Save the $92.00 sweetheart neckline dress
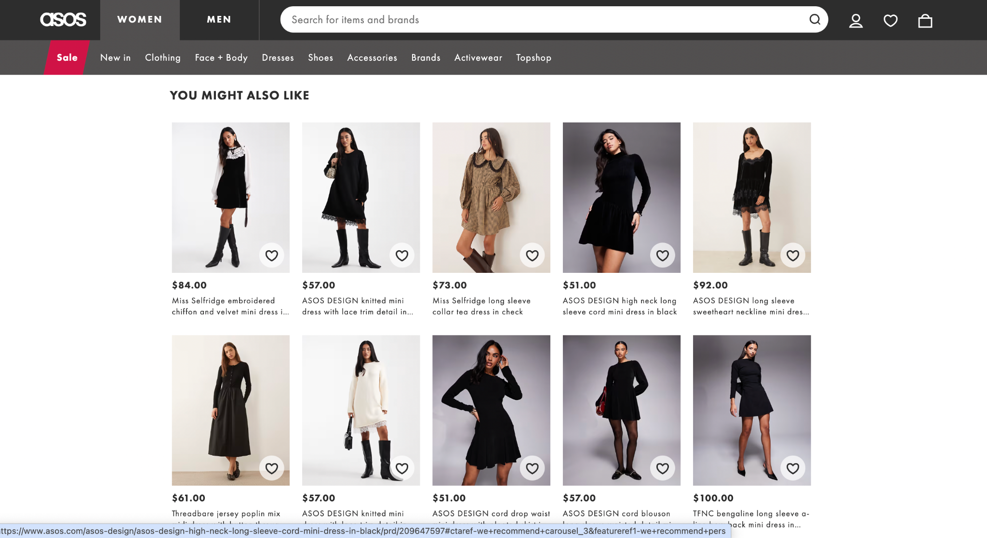The image size is (987, 538). click(793, 256)
